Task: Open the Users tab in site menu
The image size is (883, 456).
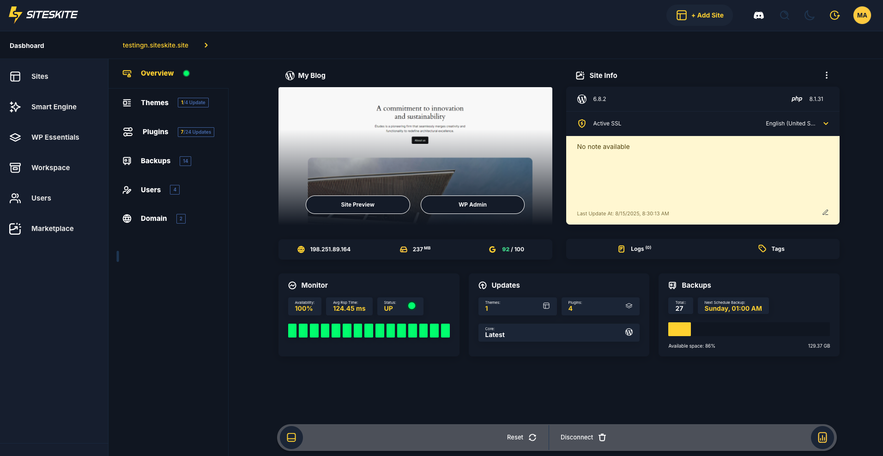Action: point(151,190)
